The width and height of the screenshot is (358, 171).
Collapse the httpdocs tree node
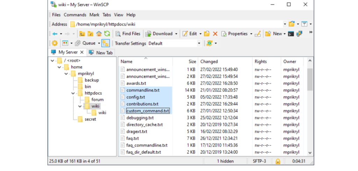(x=73, y=93)
